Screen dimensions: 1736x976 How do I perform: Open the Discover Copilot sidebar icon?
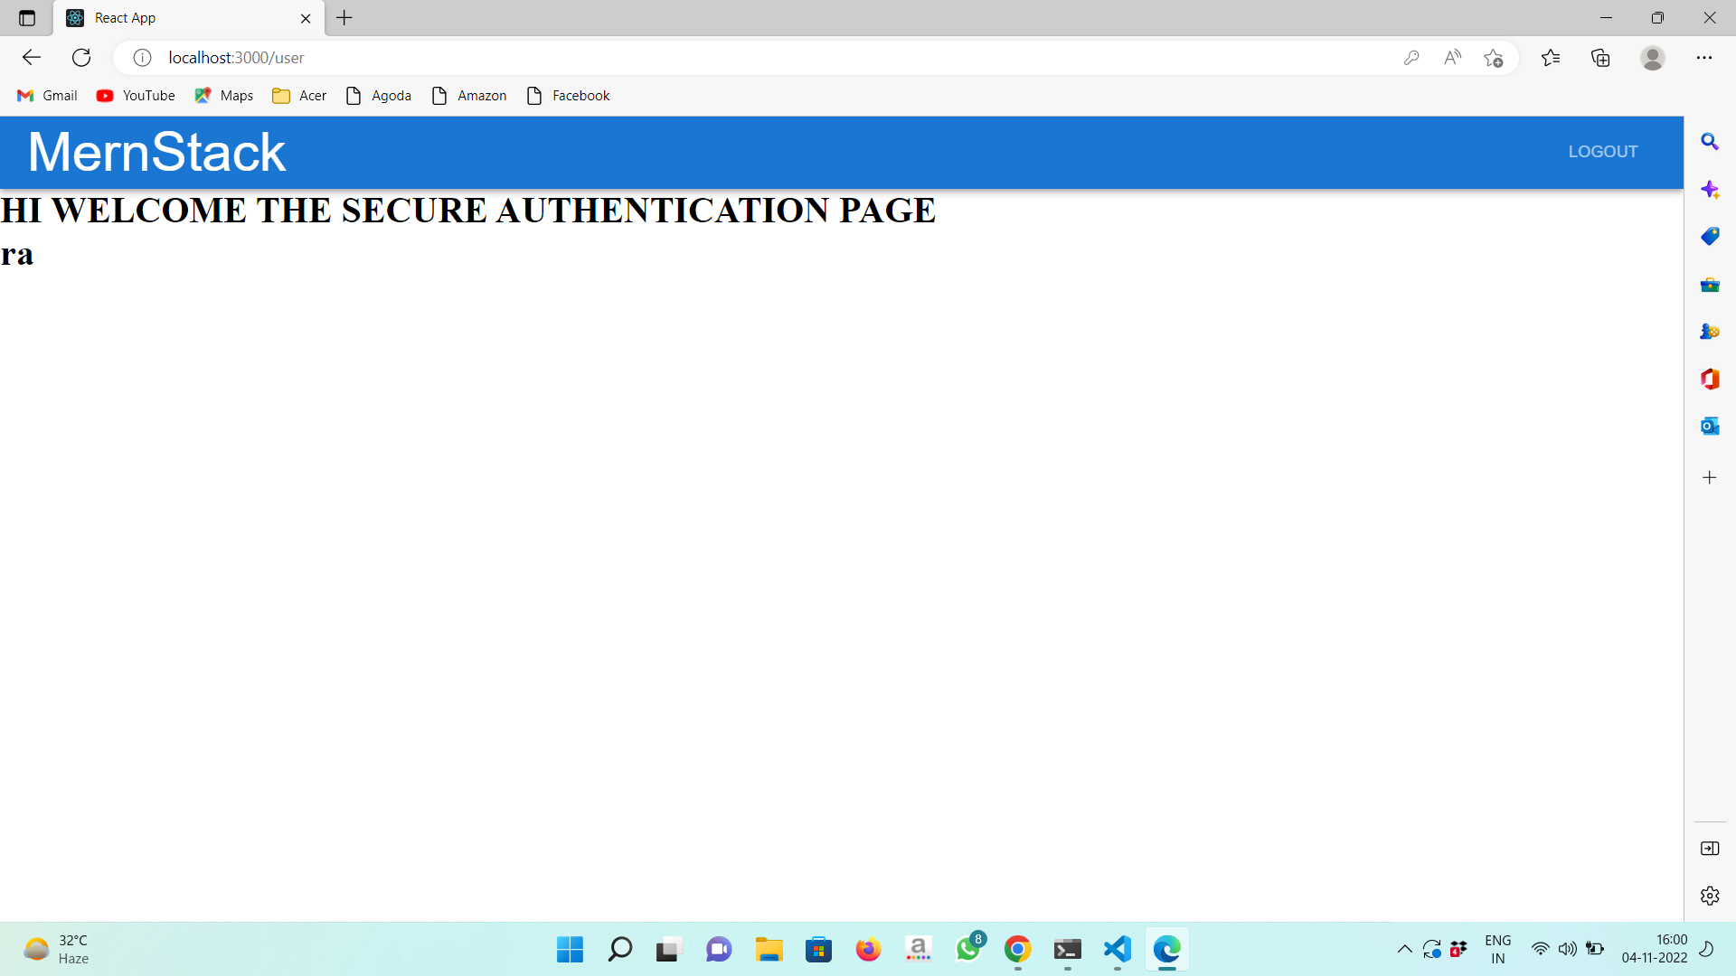pos(1711,190)
